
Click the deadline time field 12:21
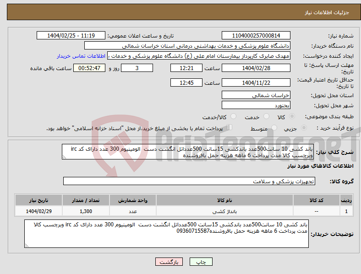tap(186, 68)
